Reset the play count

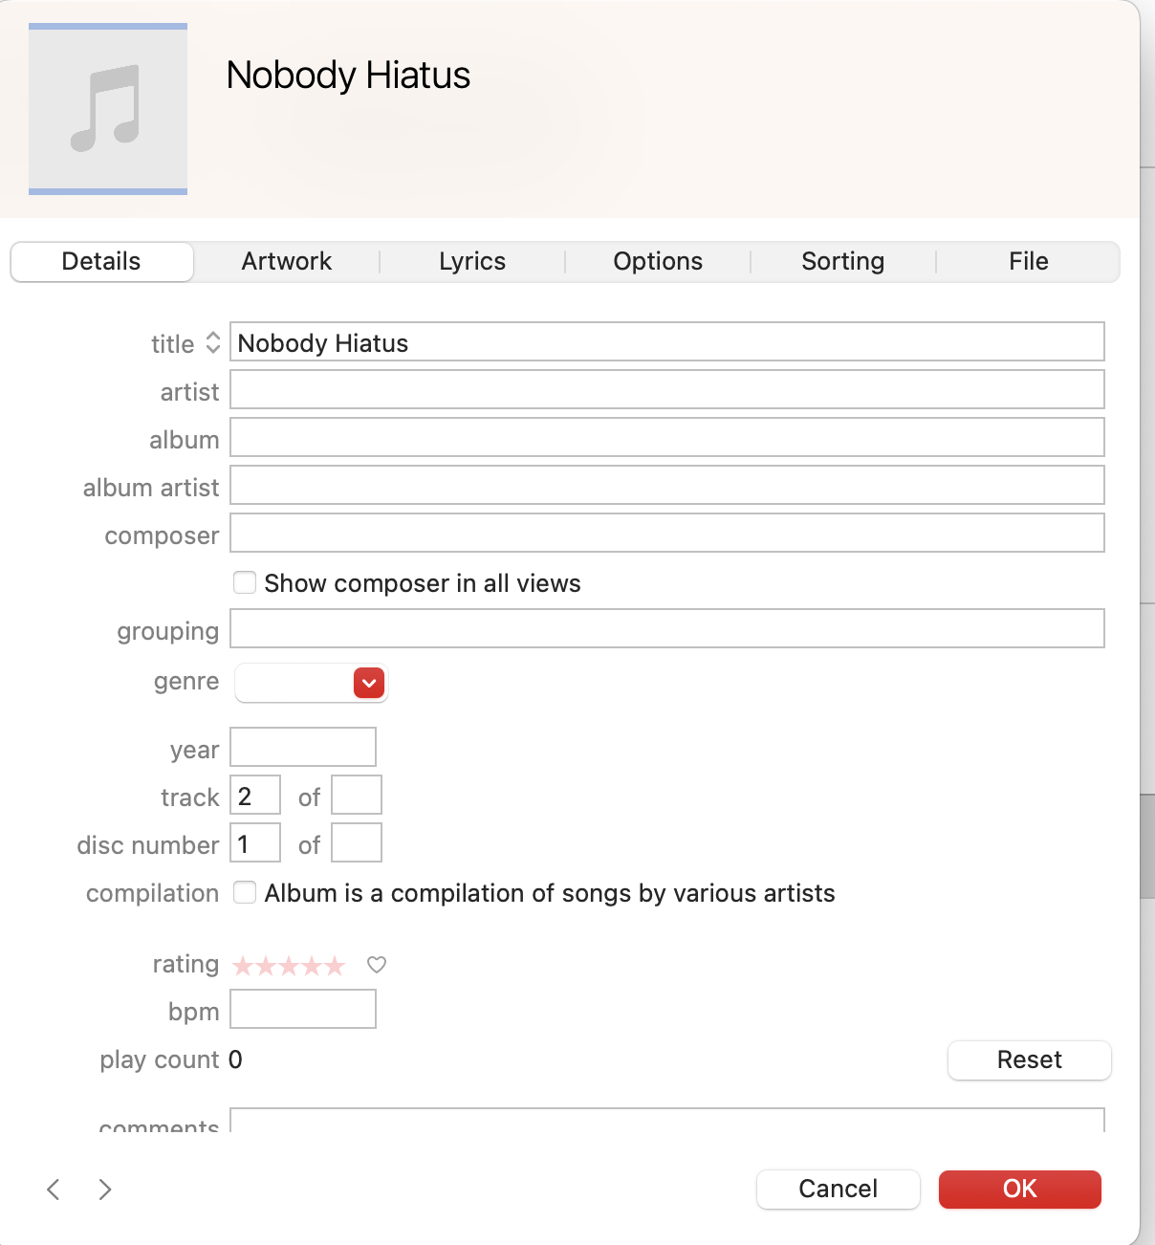click(1029, 1059)
